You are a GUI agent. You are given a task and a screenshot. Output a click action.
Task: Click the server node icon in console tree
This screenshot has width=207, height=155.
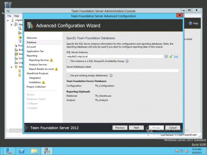tap(13, 20)
